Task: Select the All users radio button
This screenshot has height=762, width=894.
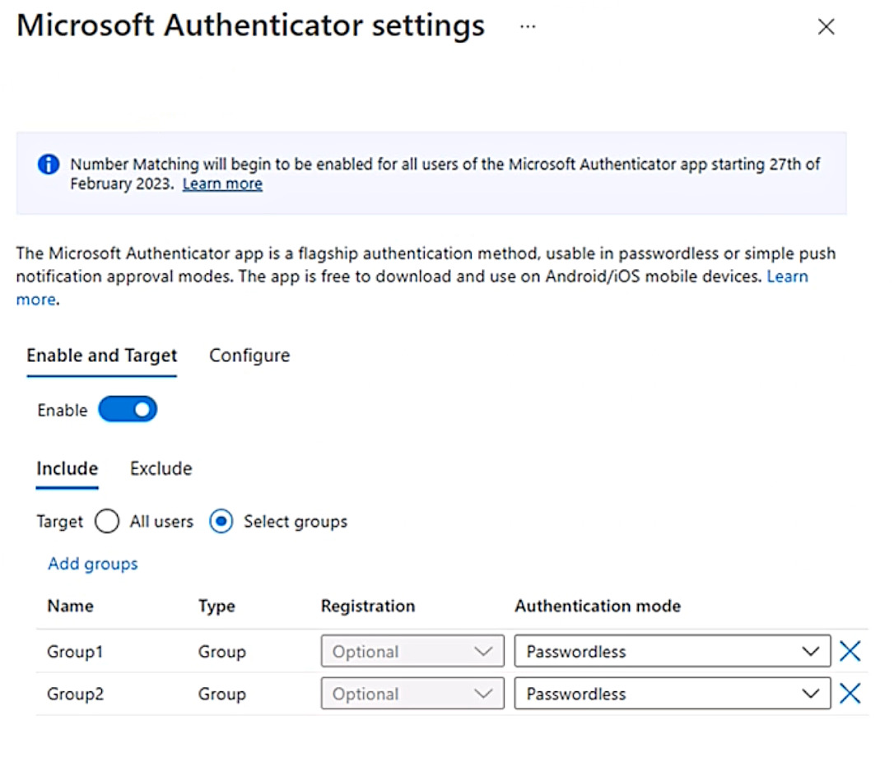Action: pos(107,522)
